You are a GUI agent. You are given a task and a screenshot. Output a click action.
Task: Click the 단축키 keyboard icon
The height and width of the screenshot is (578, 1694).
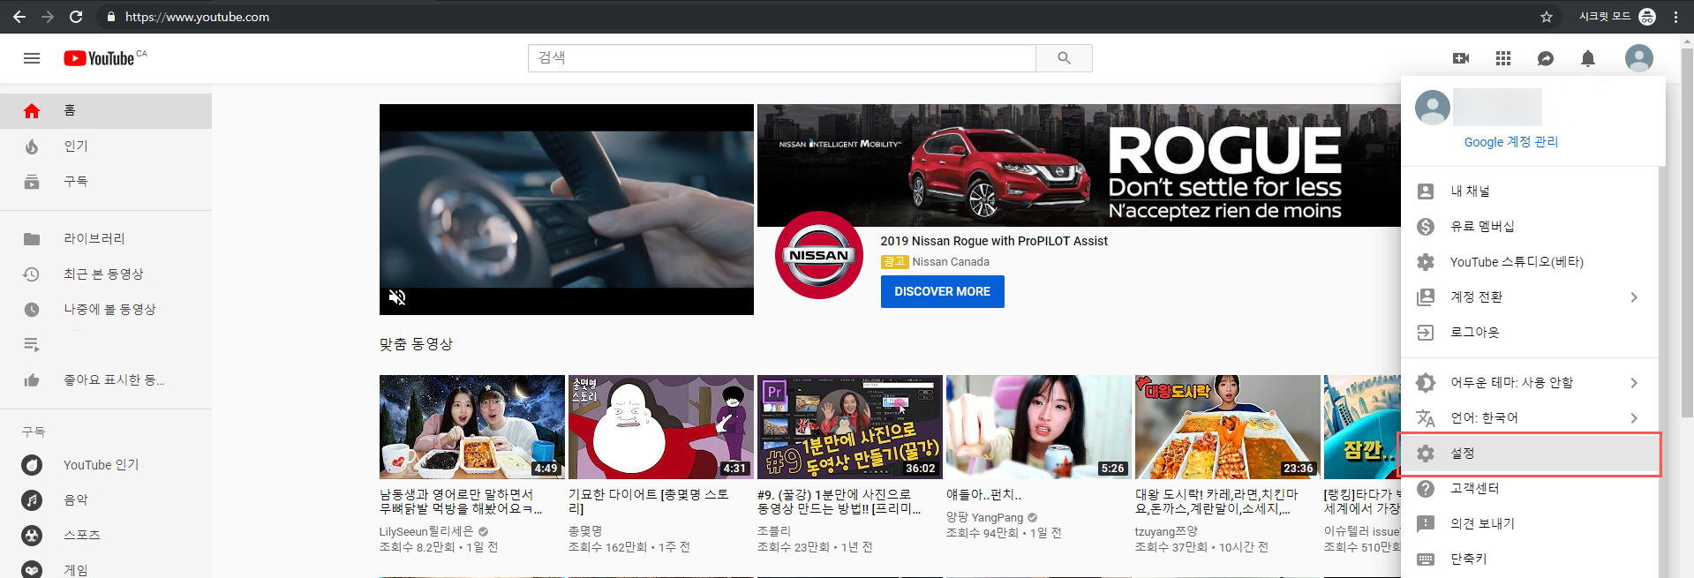coord(1426,559)
